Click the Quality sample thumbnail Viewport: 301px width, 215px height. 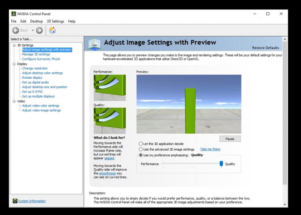(x=109, y=120)
